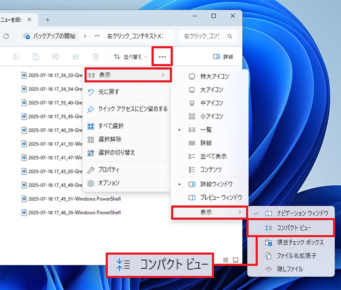
Task: Select file 2025-07-18 17_43_03
Action: tap(52, 171)
